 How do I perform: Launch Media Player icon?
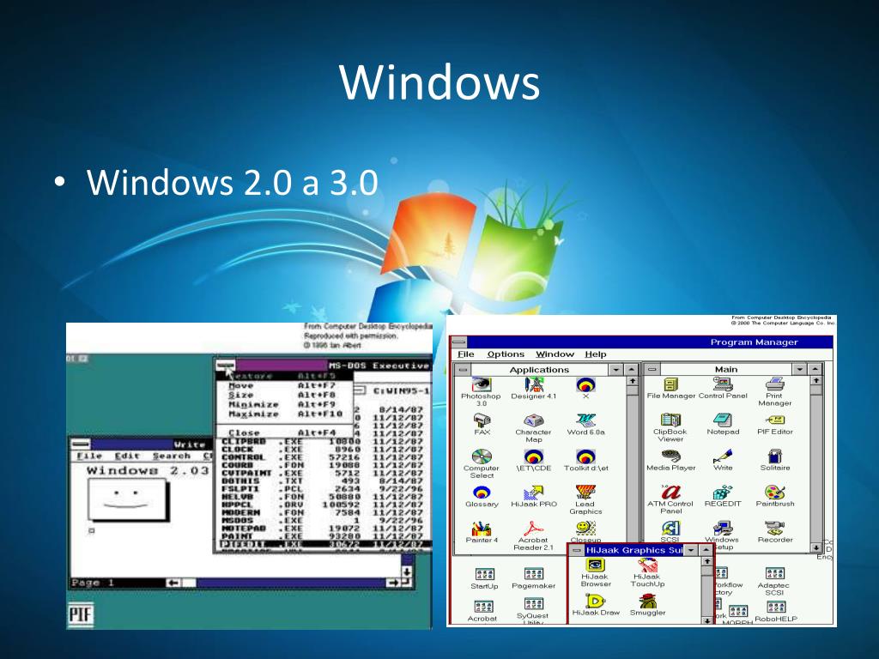pyautogui.click(x=670, y=460)
